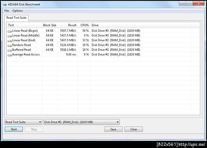Click the AIDA64 title bar app icon
207x148 pixels.
point(5,4)
